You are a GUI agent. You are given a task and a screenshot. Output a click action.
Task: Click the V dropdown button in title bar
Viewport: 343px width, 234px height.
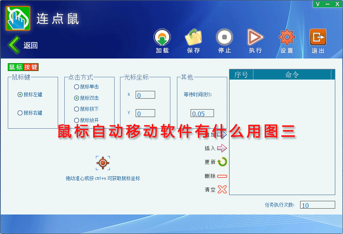pyautogui.click(x=318, y=4)
